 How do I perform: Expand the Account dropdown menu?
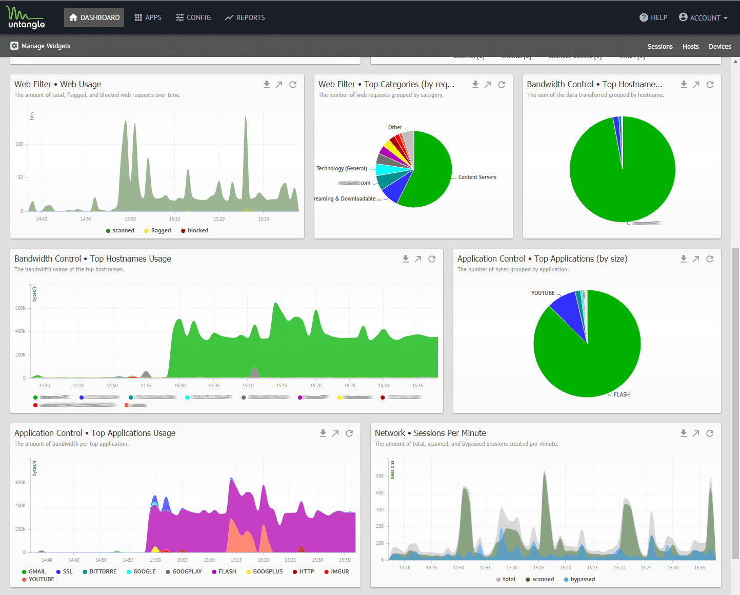click(x=703, y=17)
